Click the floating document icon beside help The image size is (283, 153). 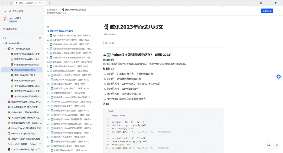269,145
